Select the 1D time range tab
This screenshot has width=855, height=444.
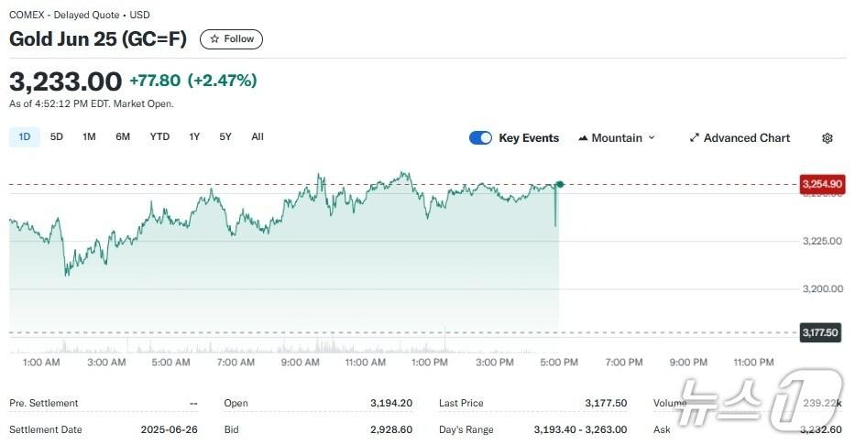tap(25, 137)
